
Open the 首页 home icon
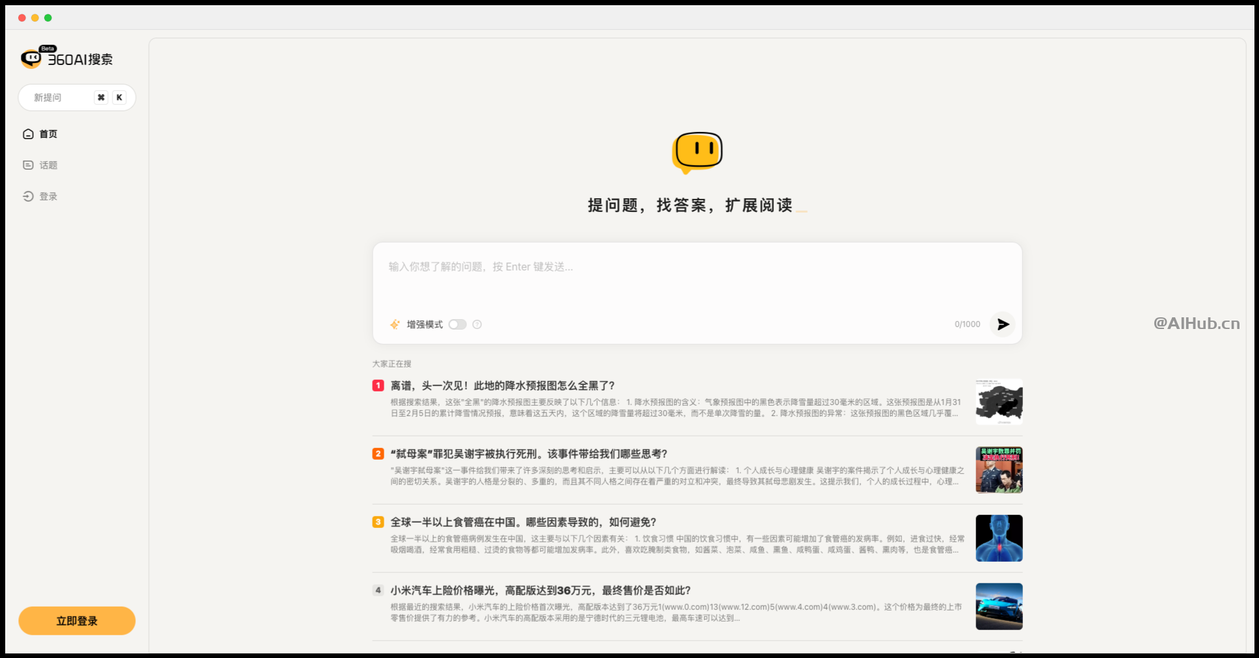coord(28,134)
